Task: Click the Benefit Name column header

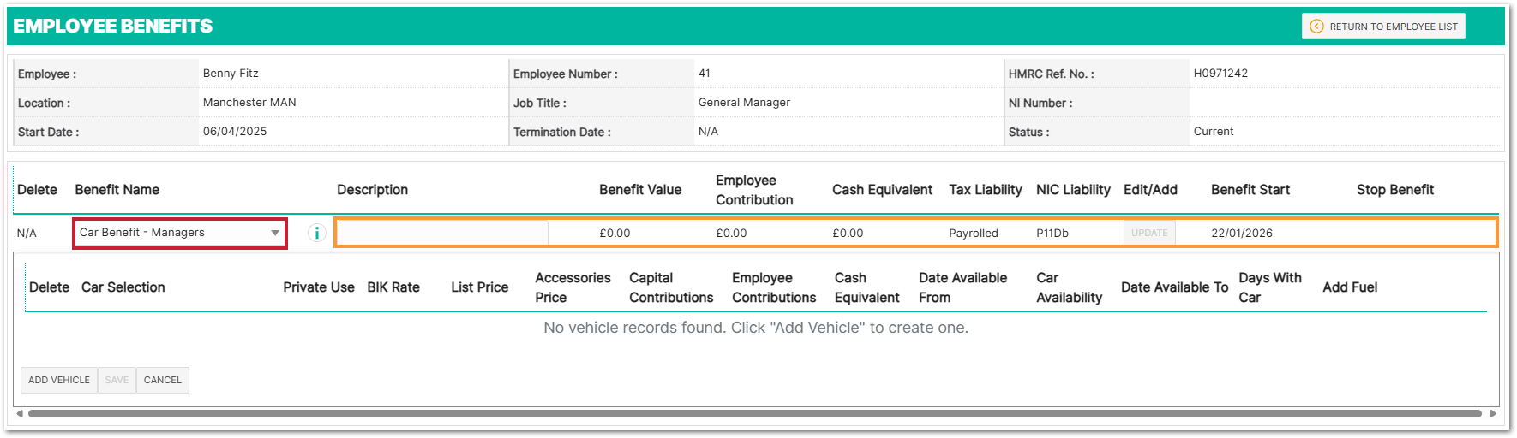Action: pyautogui.click(x=117, y=190)
